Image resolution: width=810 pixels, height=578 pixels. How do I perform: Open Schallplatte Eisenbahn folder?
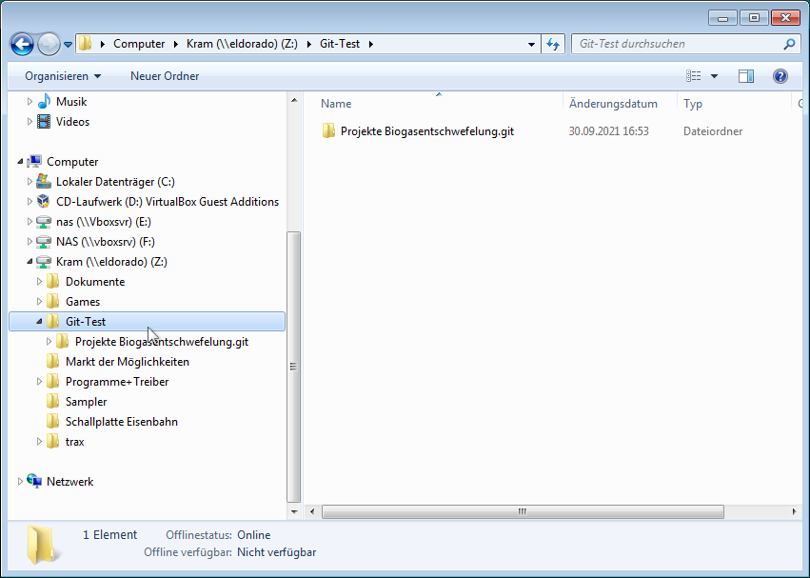(122, 422)
